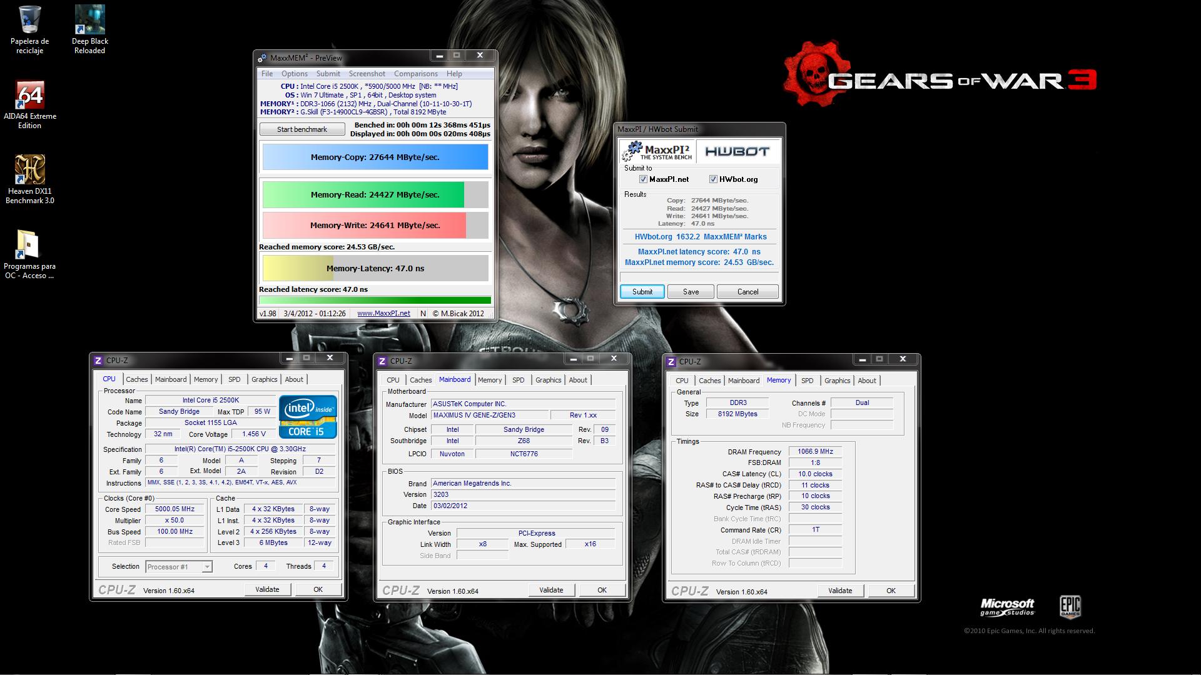Toggle the HWbot.org submit checkbox
Screen dimensions: 1201x675
(x=713, y=179)
